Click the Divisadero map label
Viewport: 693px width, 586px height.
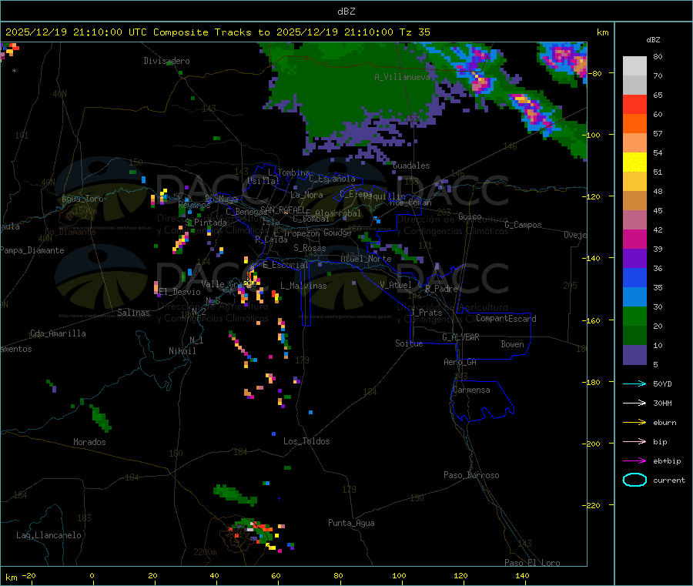tap(166, 61)
